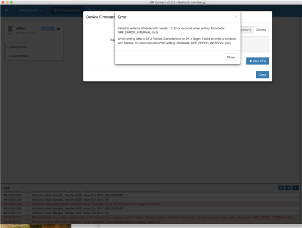
Task: Click first log panel toolbar icon
Action: point(281,188)
